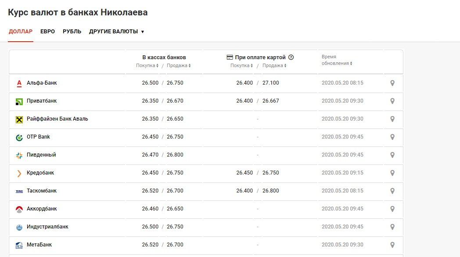
Task: Open the Альфа-Банк link
Action: point(42,83)
